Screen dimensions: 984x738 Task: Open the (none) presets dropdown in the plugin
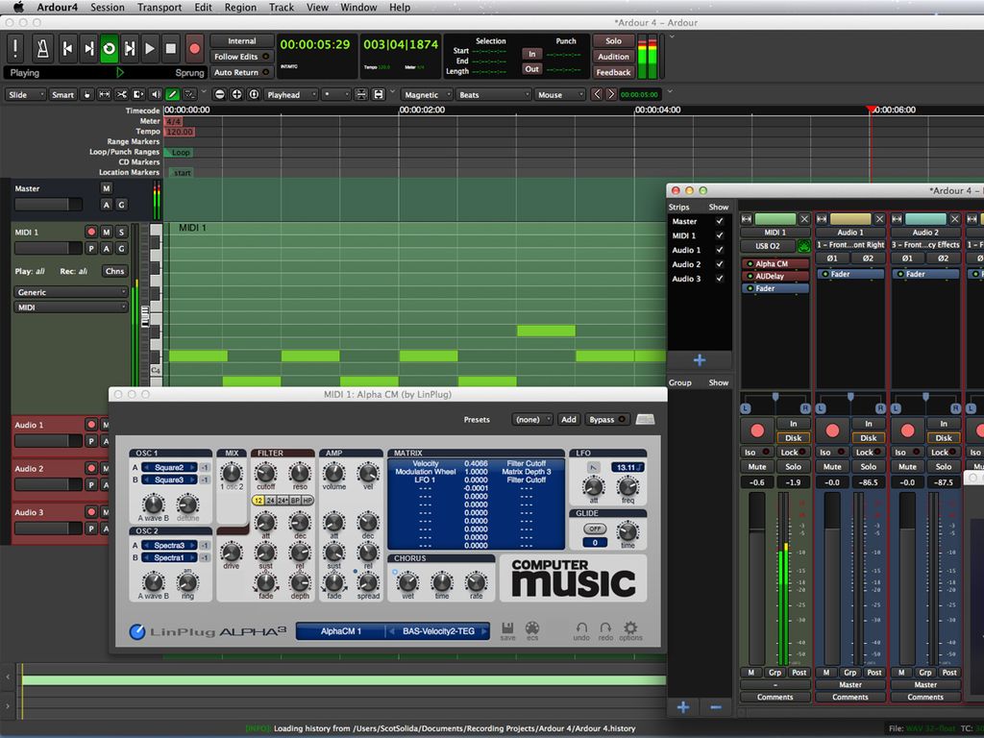(x=531, y=419)
